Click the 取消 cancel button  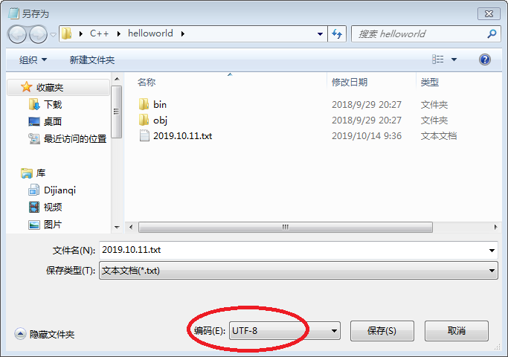(457, 331)
